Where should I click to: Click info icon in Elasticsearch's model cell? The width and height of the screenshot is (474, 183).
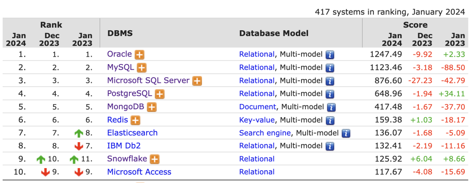pos(346,133)
